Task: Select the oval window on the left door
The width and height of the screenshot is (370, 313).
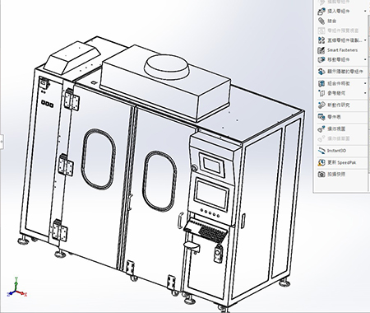Action: 98,159
